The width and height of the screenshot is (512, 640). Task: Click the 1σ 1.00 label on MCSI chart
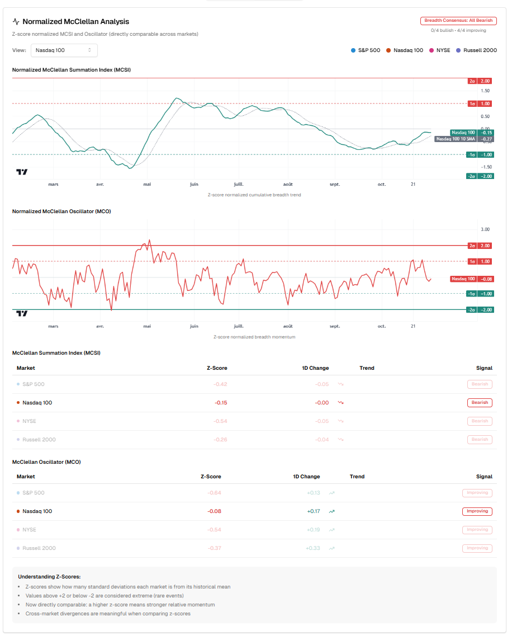(480, 103)
